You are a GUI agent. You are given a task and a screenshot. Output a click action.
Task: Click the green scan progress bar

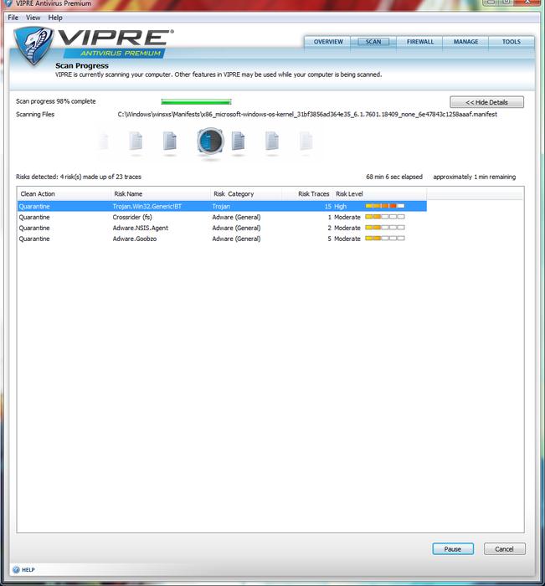pos(196,102)
